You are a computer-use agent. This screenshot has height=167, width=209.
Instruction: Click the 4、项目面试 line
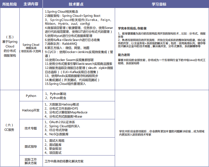[x=53, y=153]
